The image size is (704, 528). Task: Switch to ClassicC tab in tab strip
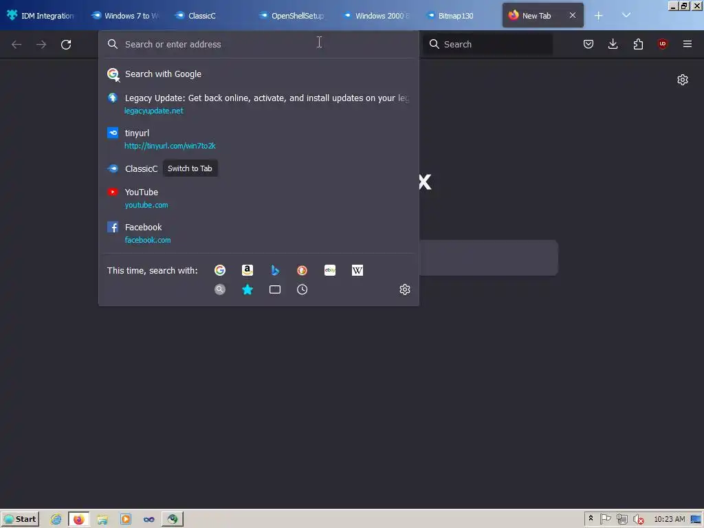coord(209,16)
